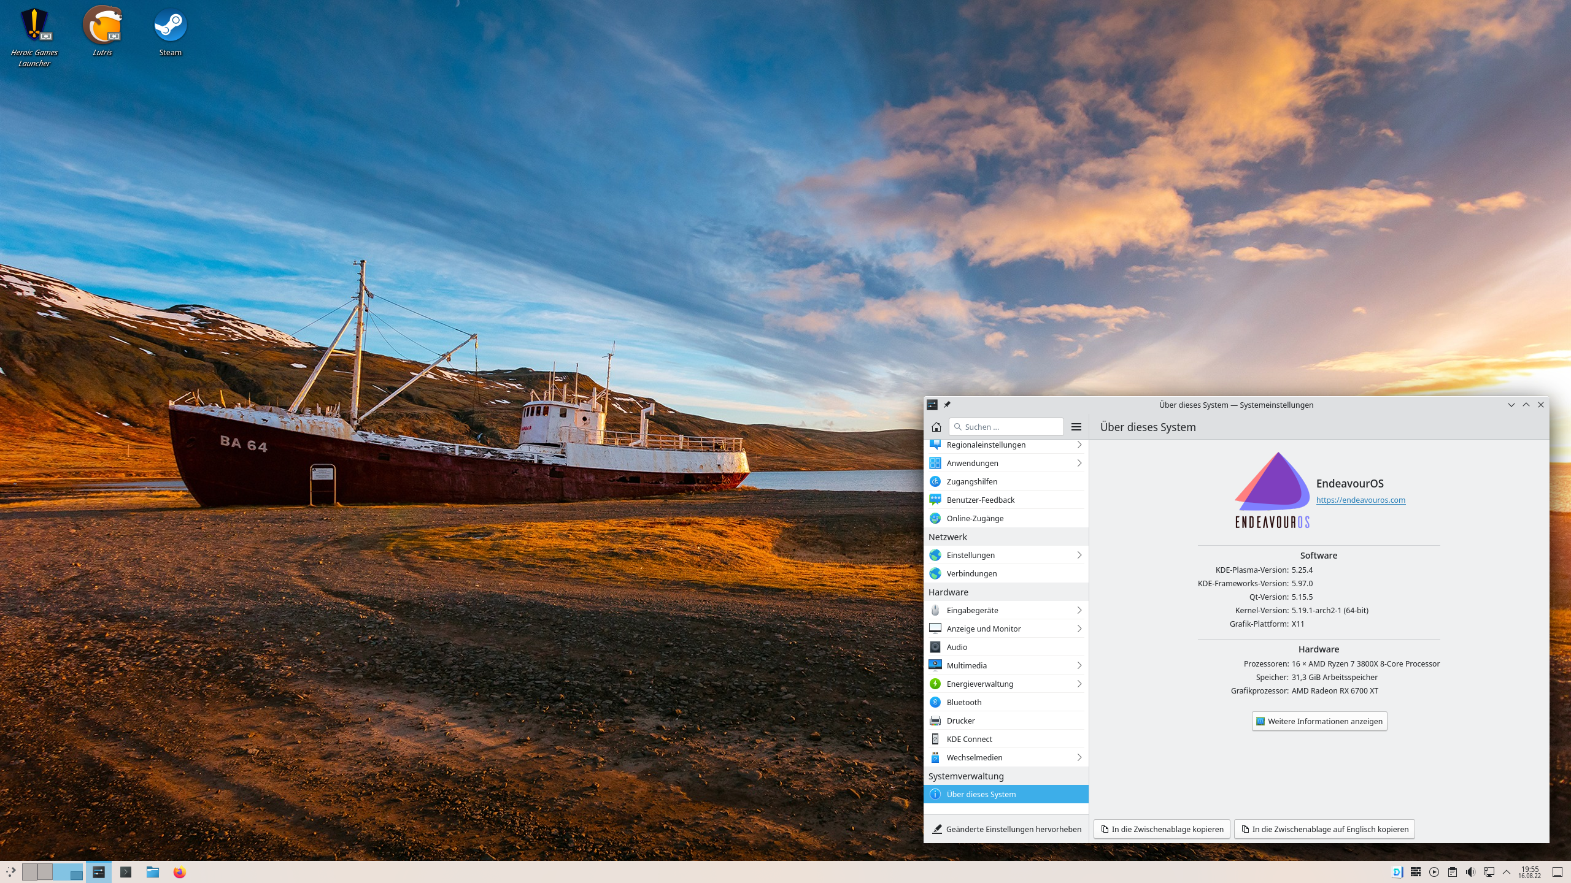Viewport: 1571px width, 883px height.
Task: Launch Firefox from the taskbar
Action: click(179, 872)
